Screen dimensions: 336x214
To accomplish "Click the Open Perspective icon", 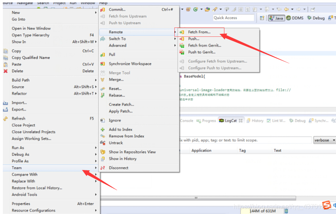I will coord(262,18).
